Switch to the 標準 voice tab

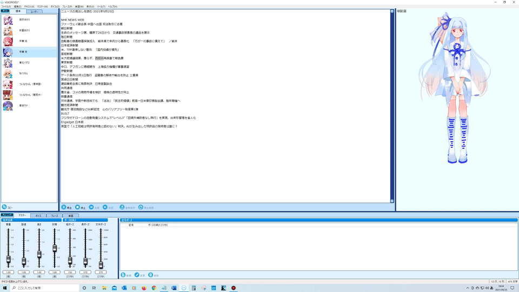18,11
